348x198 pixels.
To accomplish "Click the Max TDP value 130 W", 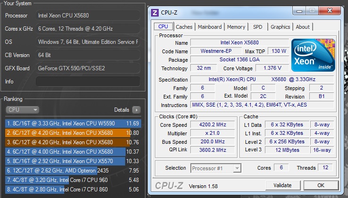I will coord(279,51).
